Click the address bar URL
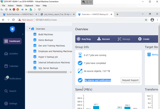Image resolution: width=160 pixels, height=109 pixels. (46, 20)
